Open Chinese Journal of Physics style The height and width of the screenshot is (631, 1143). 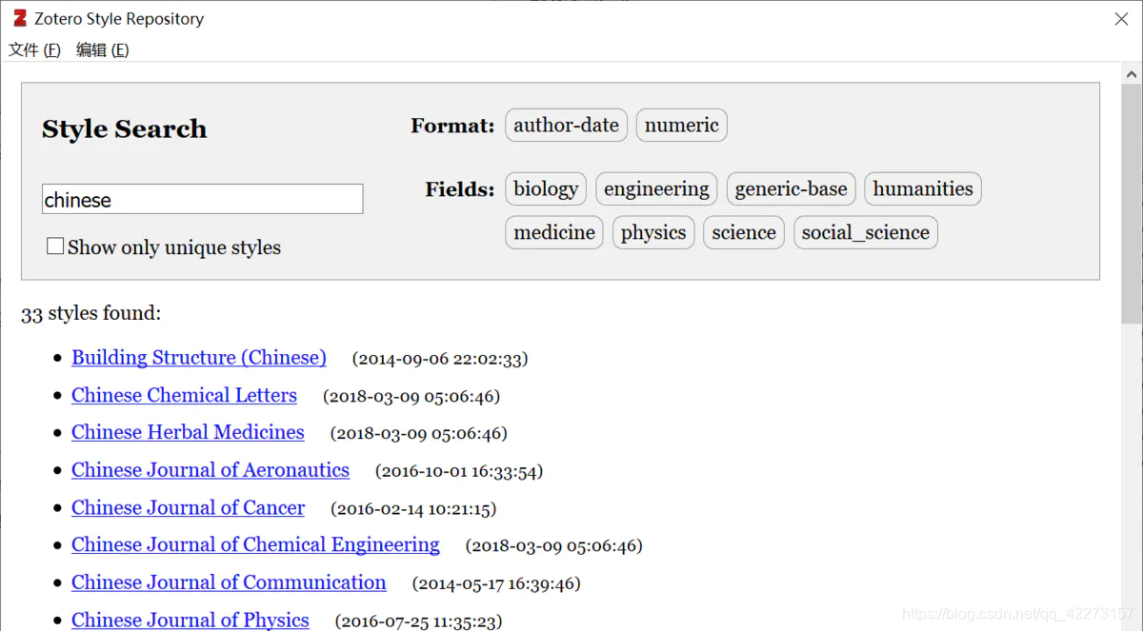point(190,620)
